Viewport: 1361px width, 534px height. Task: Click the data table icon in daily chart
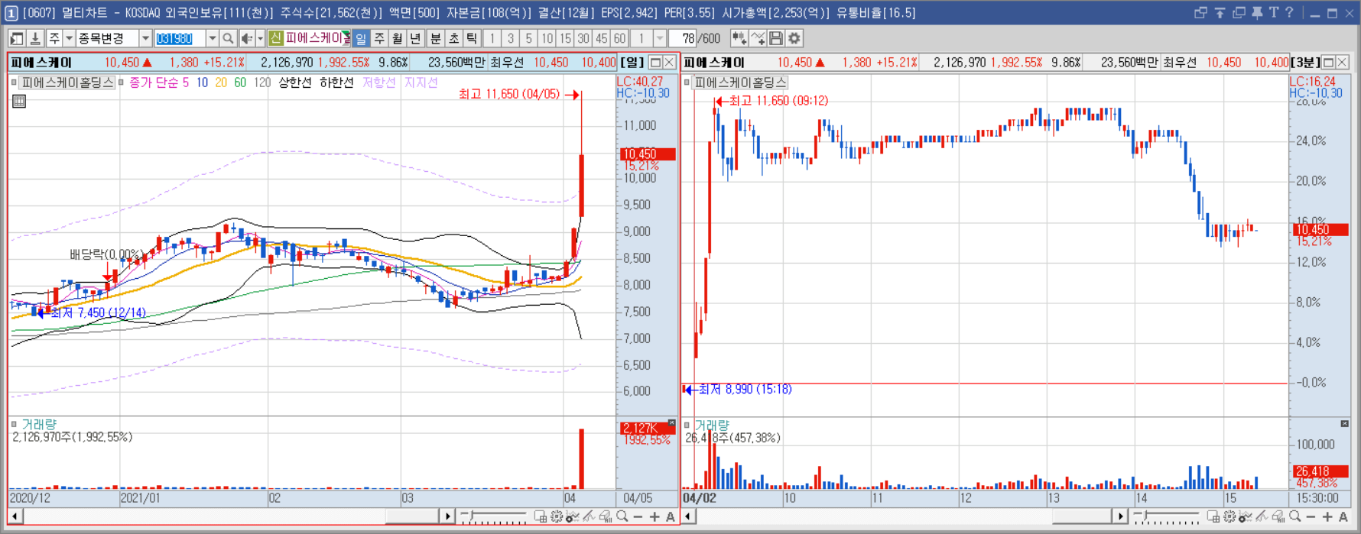pos(19,101)
